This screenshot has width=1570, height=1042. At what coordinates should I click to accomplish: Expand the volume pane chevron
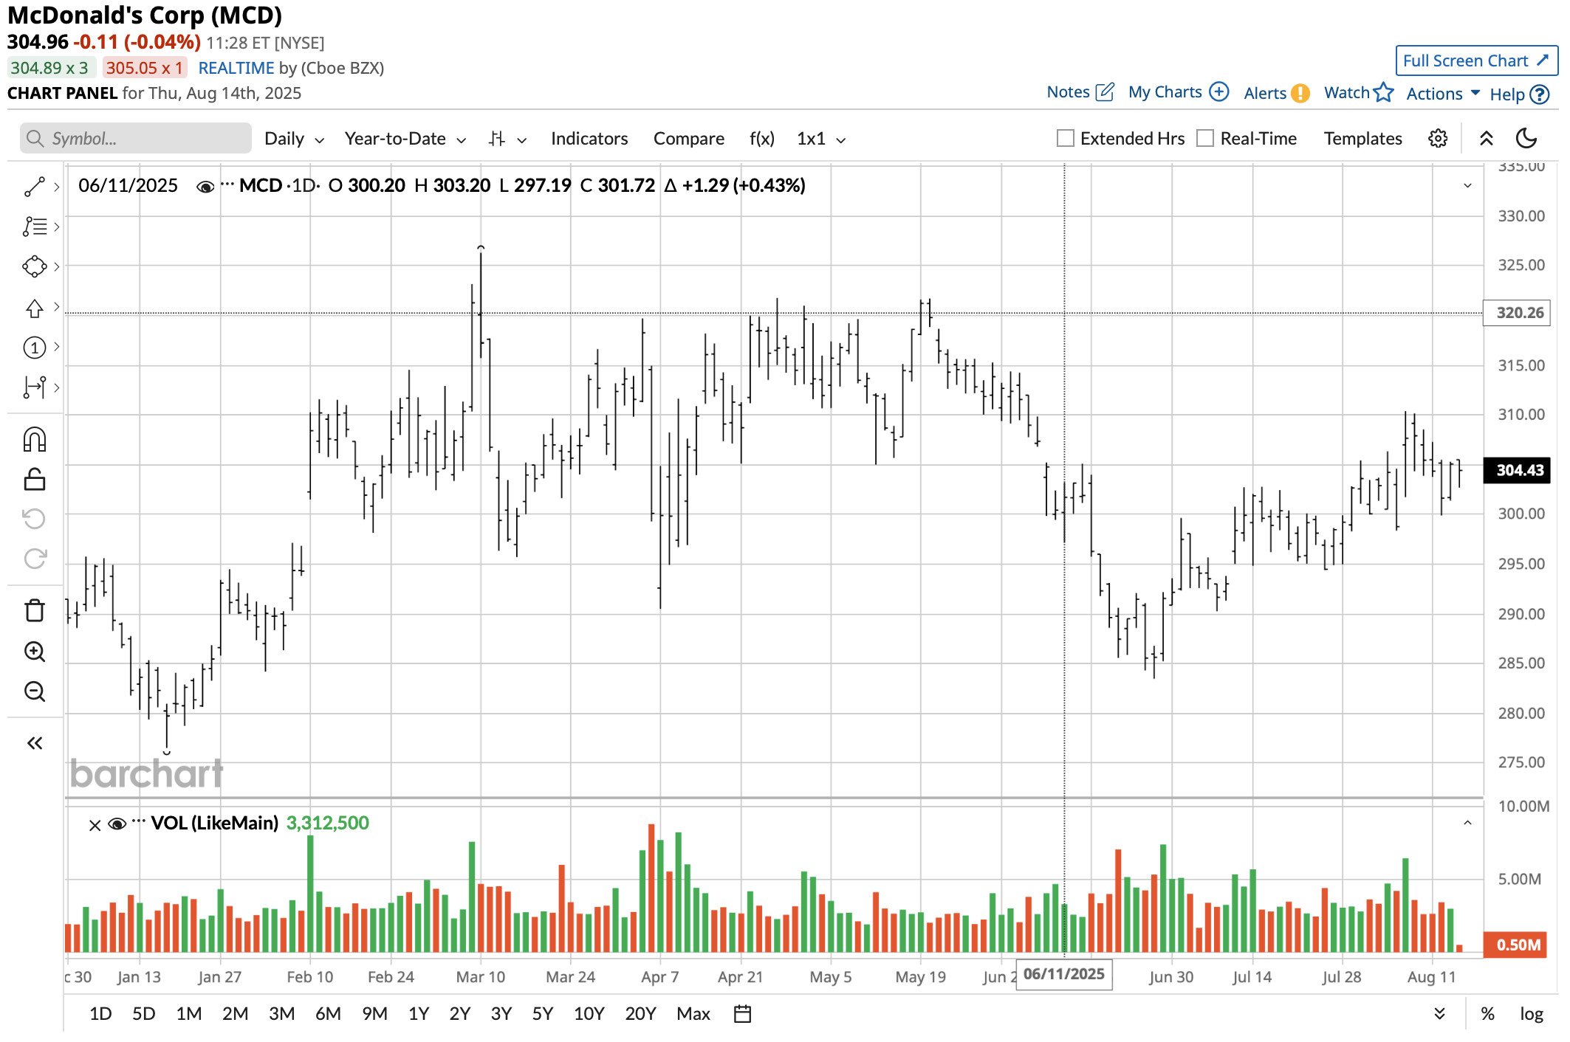click(x=1467, y=823)
